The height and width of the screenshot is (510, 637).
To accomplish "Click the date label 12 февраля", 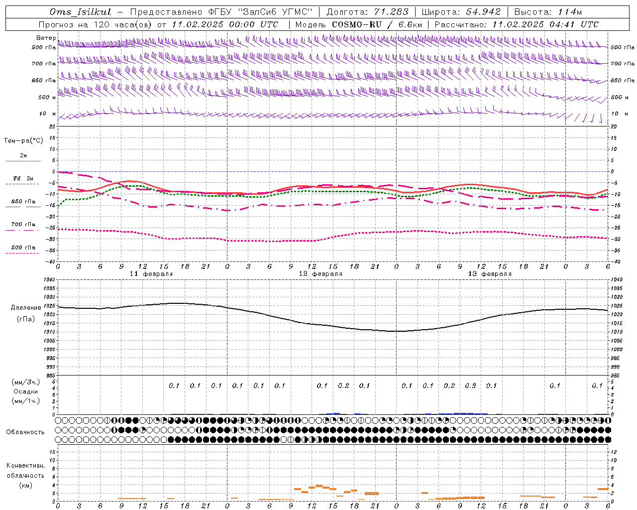I will [320, 274].
